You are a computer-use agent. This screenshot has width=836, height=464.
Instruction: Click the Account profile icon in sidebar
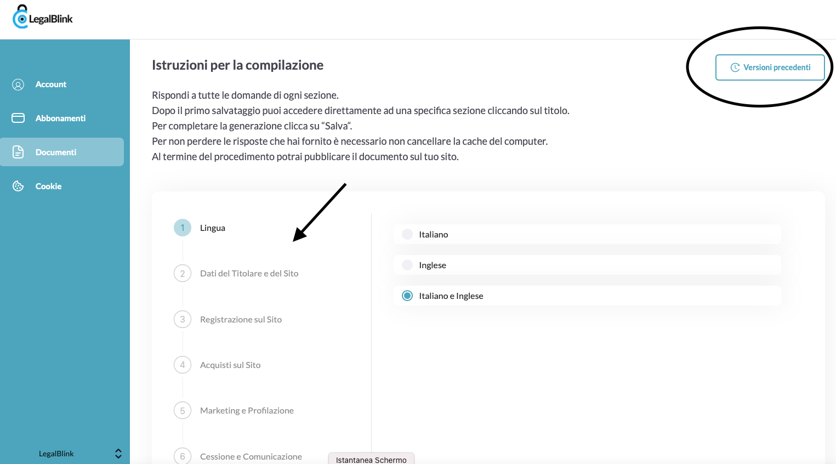click(18, 84)
